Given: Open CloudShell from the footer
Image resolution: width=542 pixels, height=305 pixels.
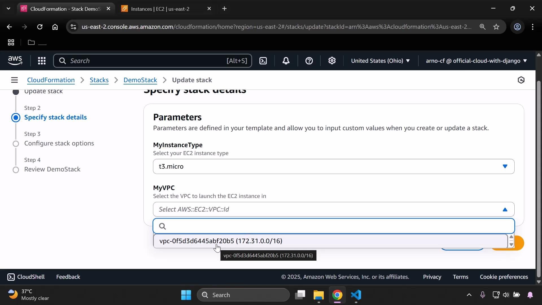Looking at the screenshot, I should click(26, 277).
